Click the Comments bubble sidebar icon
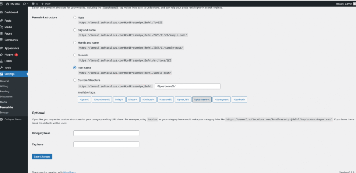Image resolution: width=356 pixels, height=173 pixels. point(1,40)
